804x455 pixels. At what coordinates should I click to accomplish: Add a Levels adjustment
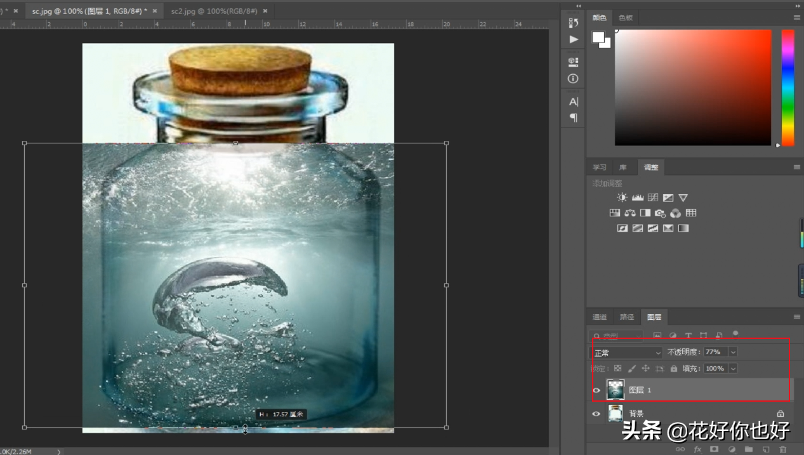click(x=638, y=198)
